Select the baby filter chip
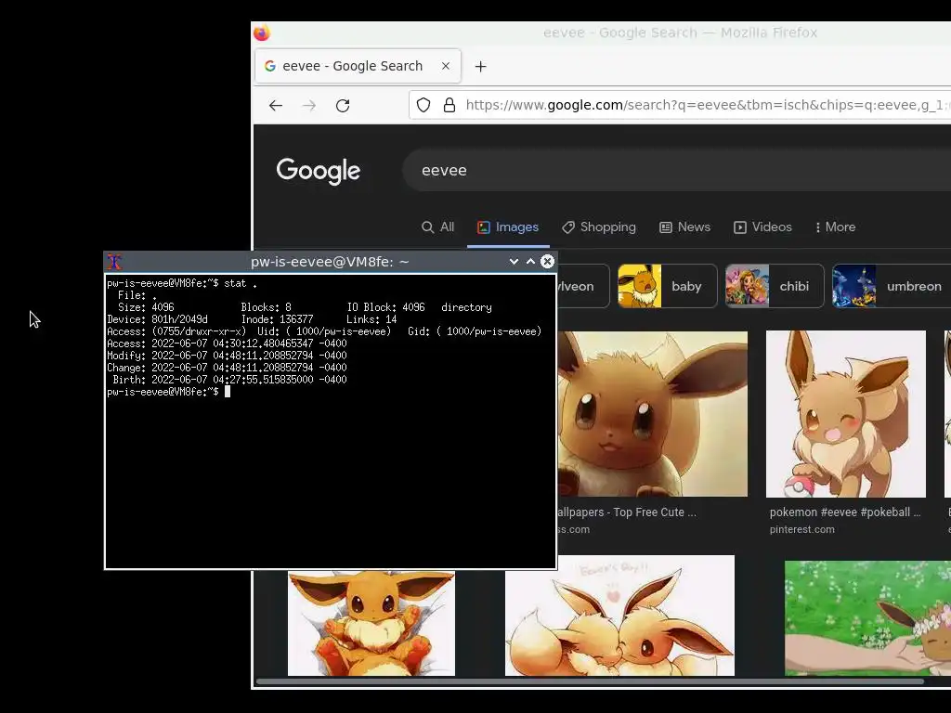951x713 pixels. [667, 286]
